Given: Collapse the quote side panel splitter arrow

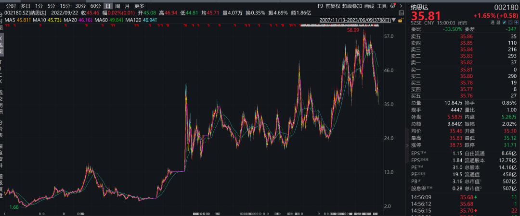Looking at the screenshot, I should click(407, 145).
